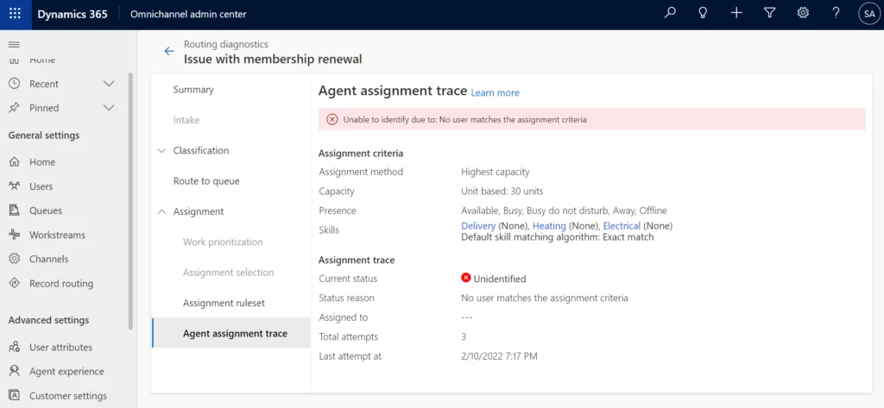Screen dimensions: 884x408
Task: Open the Electrical skill link
Action: 622,225
